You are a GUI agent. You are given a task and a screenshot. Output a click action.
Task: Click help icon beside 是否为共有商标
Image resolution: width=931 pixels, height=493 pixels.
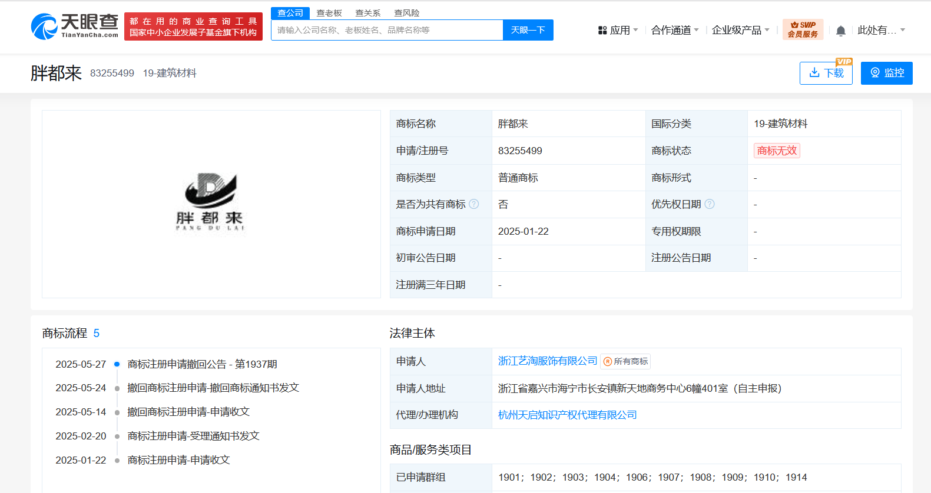click(x=474, y=204)
